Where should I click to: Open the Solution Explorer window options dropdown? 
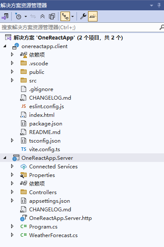click(x=152, y=6)
